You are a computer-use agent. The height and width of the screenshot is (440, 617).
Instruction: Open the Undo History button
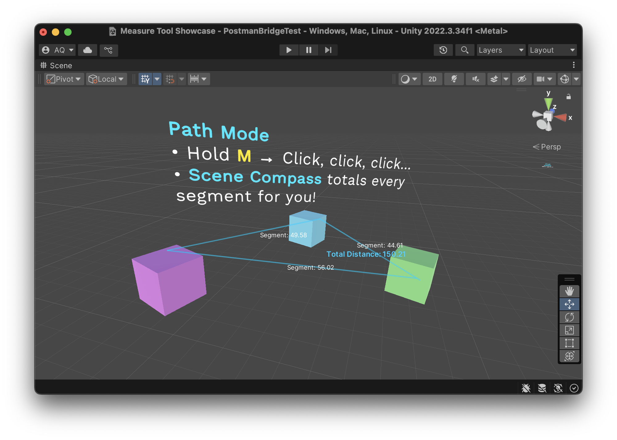tap(443, 50)
